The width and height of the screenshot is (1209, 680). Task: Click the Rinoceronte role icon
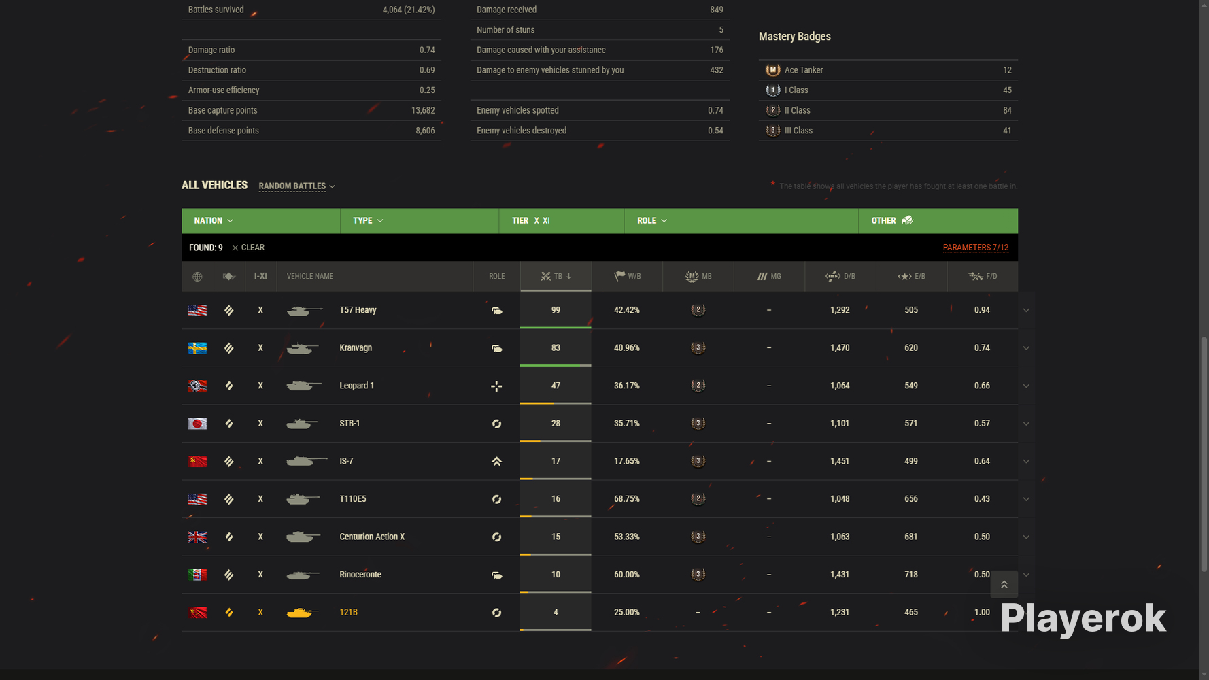coord(496,575)
